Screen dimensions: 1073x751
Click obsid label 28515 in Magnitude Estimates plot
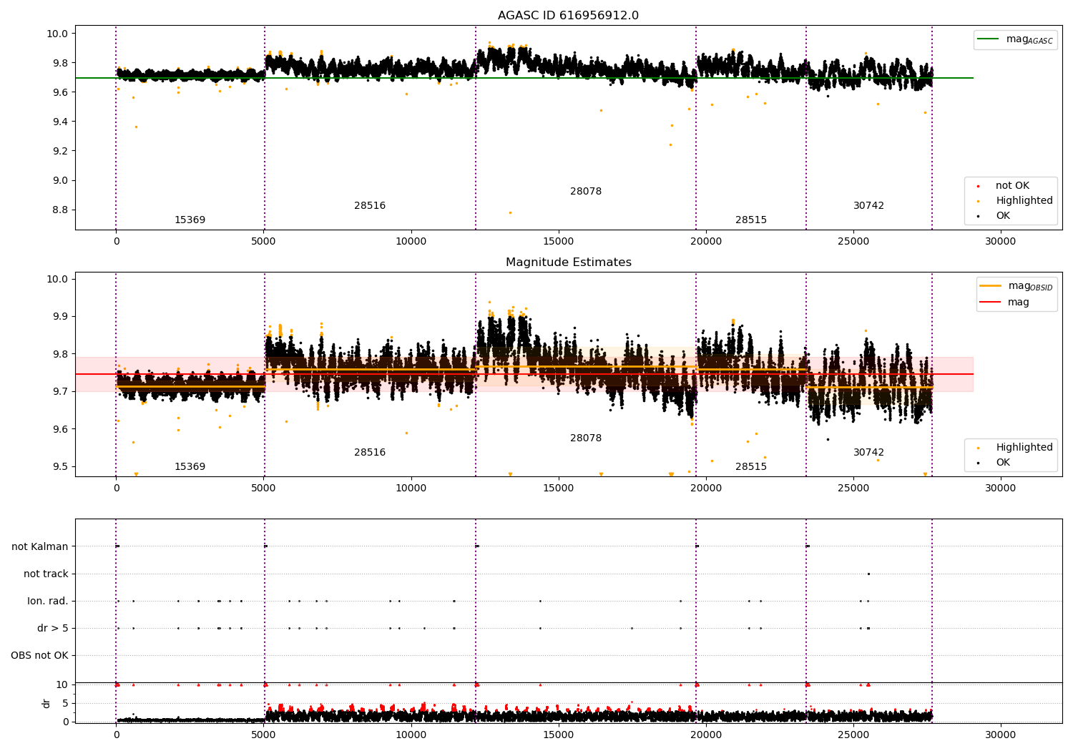751,467
